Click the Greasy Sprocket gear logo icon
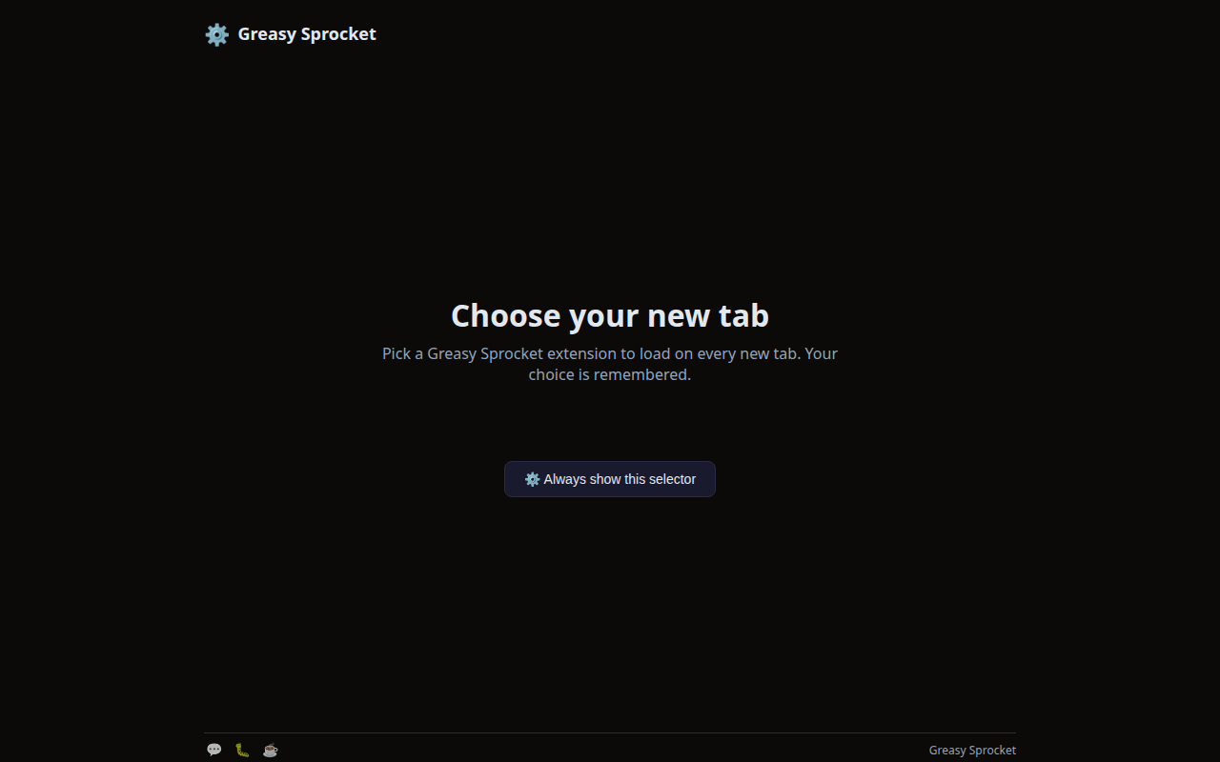The height and width of the screenshot is (762, 1220). click(x=217, y=34)
